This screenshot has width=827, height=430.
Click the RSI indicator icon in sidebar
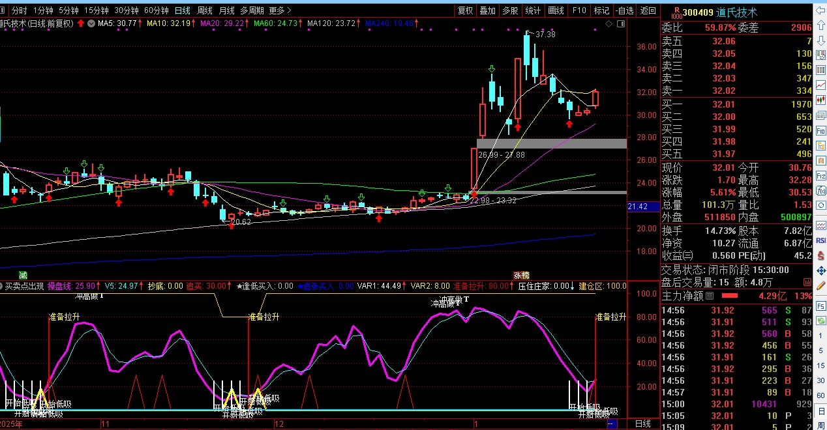820,240
